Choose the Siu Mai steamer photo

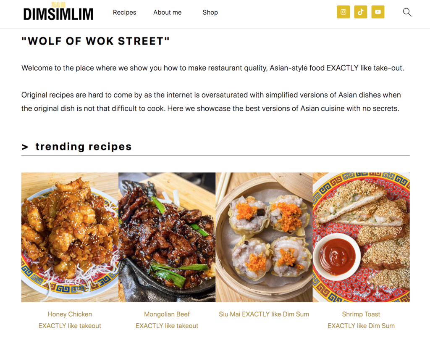[264, 237]
